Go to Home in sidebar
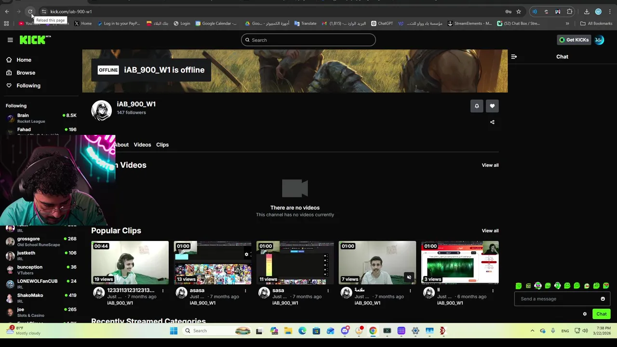This screenshot has height=347, width=617. [18, 60]
